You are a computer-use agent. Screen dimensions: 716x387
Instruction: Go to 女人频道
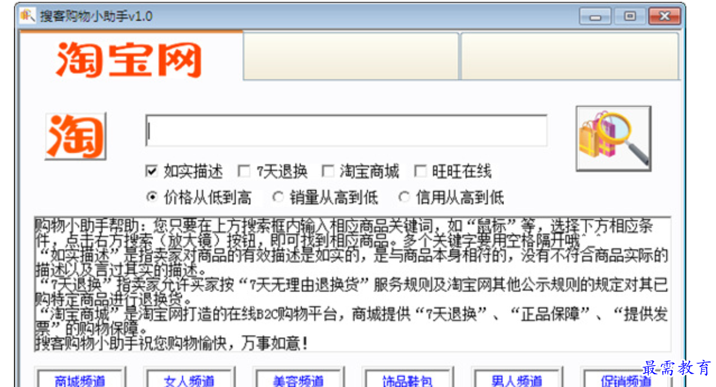click(x=190, y=378)
